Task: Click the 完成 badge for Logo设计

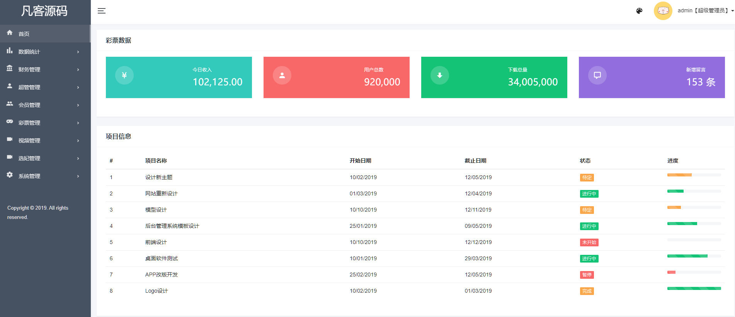Action: click(x=587, y=291)
